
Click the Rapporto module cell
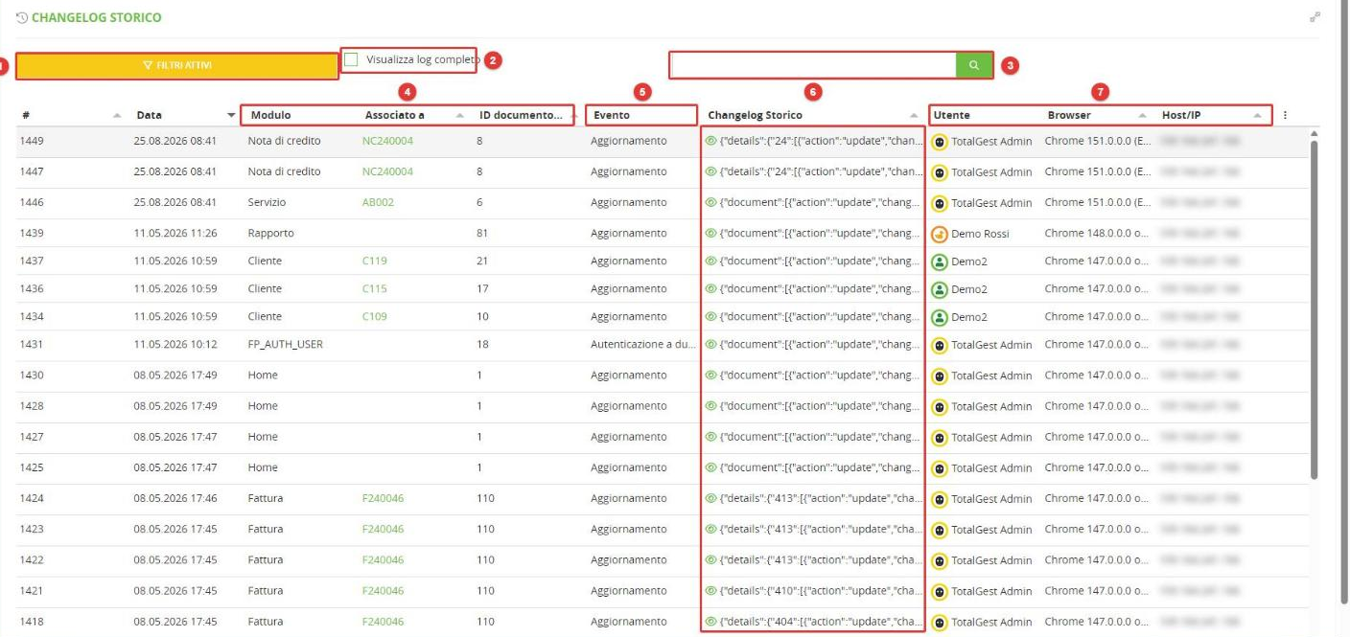tap(271, 234)
